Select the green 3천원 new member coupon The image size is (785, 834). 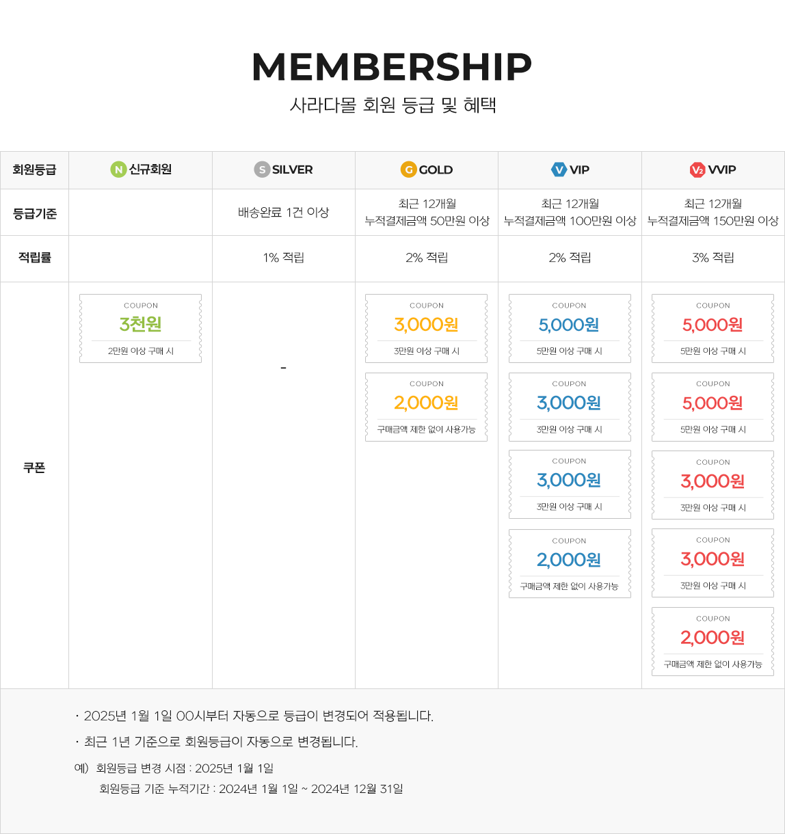[140, 328]
